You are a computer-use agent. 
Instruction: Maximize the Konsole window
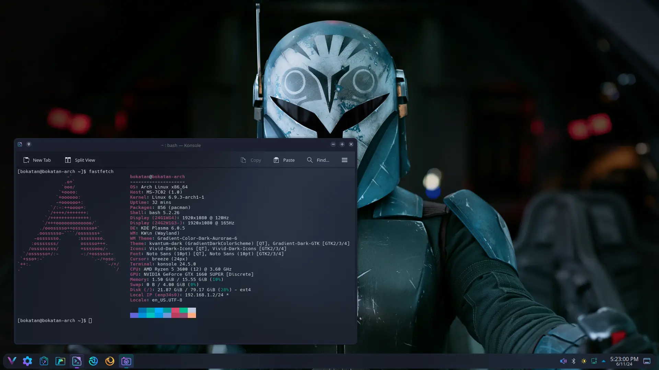coord(342,144)
